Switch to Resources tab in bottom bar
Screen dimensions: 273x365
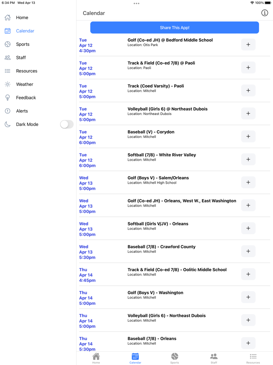(253, 358)
